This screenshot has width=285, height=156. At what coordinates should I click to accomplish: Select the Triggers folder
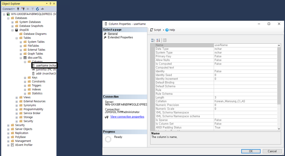(x=36, y=85)
